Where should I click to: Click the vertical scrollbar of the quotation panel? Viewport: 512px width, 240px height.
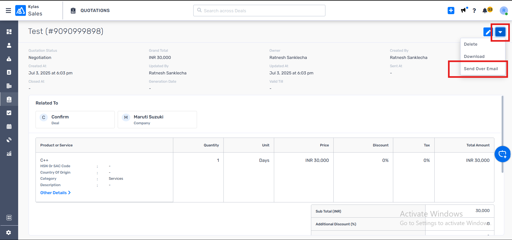(x=502, y=134)
